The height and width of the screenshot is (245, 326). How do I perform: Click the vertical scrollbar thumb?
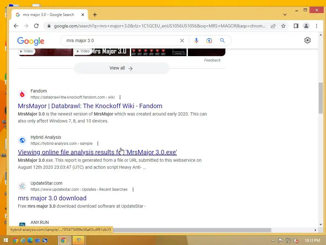point(321,98)
